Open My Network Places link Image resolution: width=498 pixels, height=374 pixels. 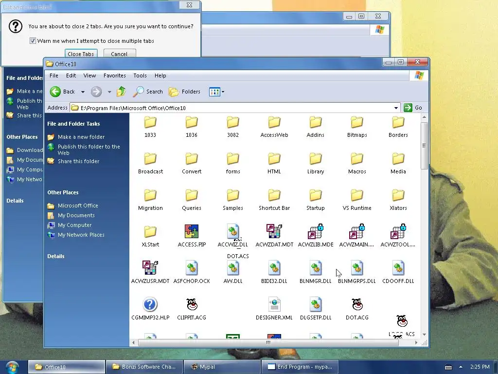[x=81, y=235]
